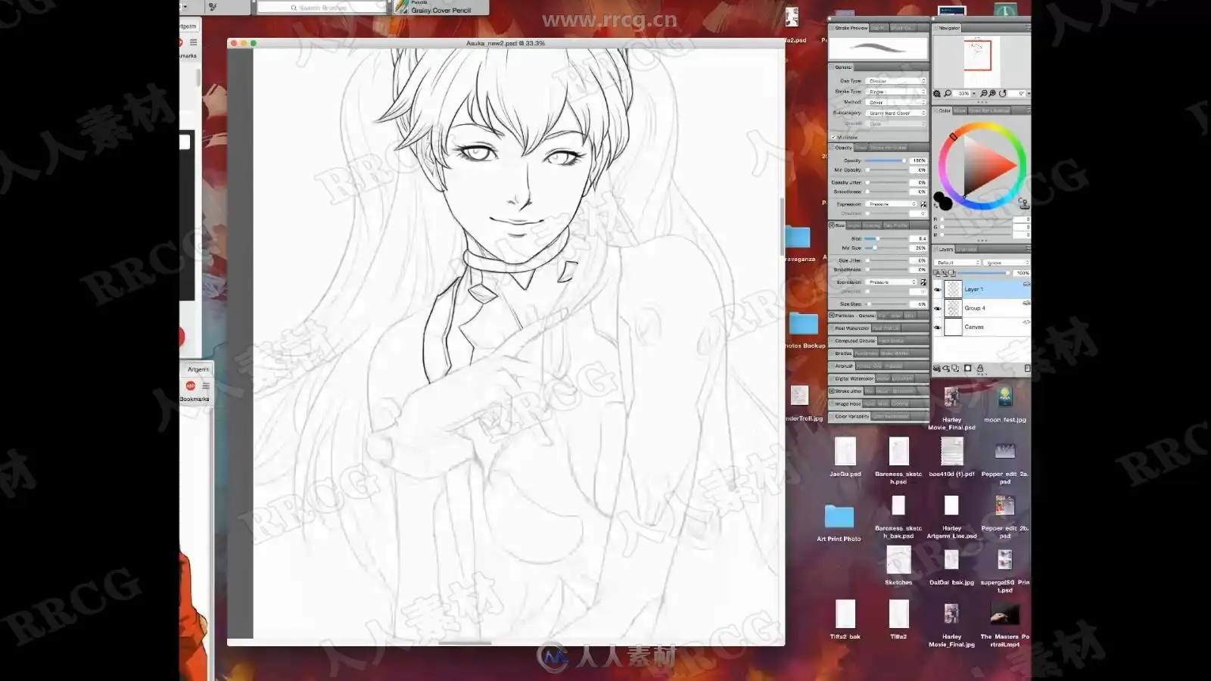The height and width of the screenshot is (681, 1211).
Task: Click the Search Brushes field
Action: [x=322, y=8]
